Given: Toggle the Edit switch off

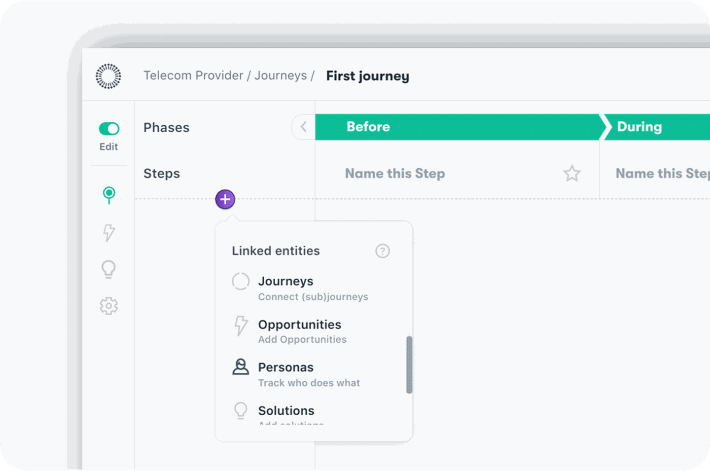Looking at the screenshot, I should point(108,129).
